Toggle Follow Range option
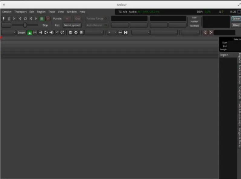Screen dimensions: 241x179 click(97, 19)
